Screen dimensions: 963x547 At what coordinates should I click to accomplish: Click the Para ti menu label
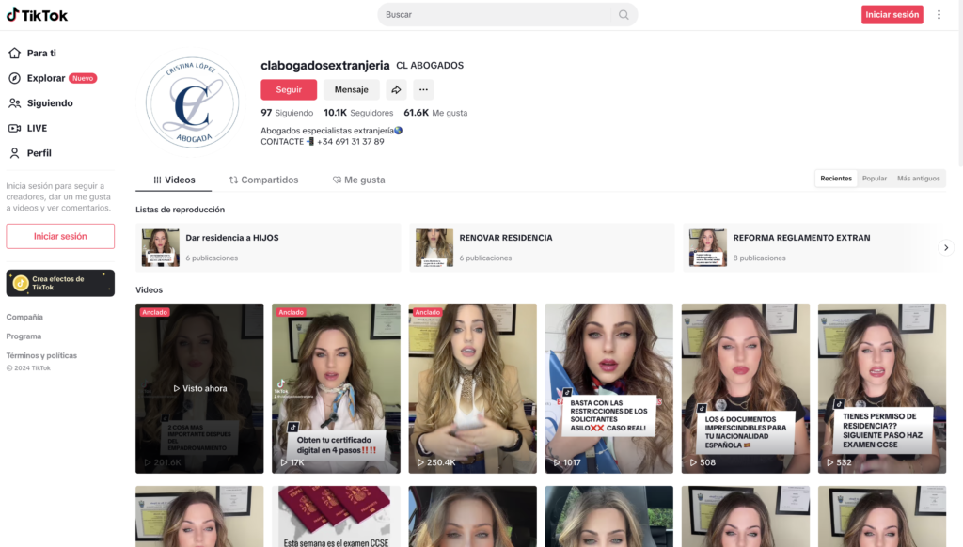coord(41,53)
